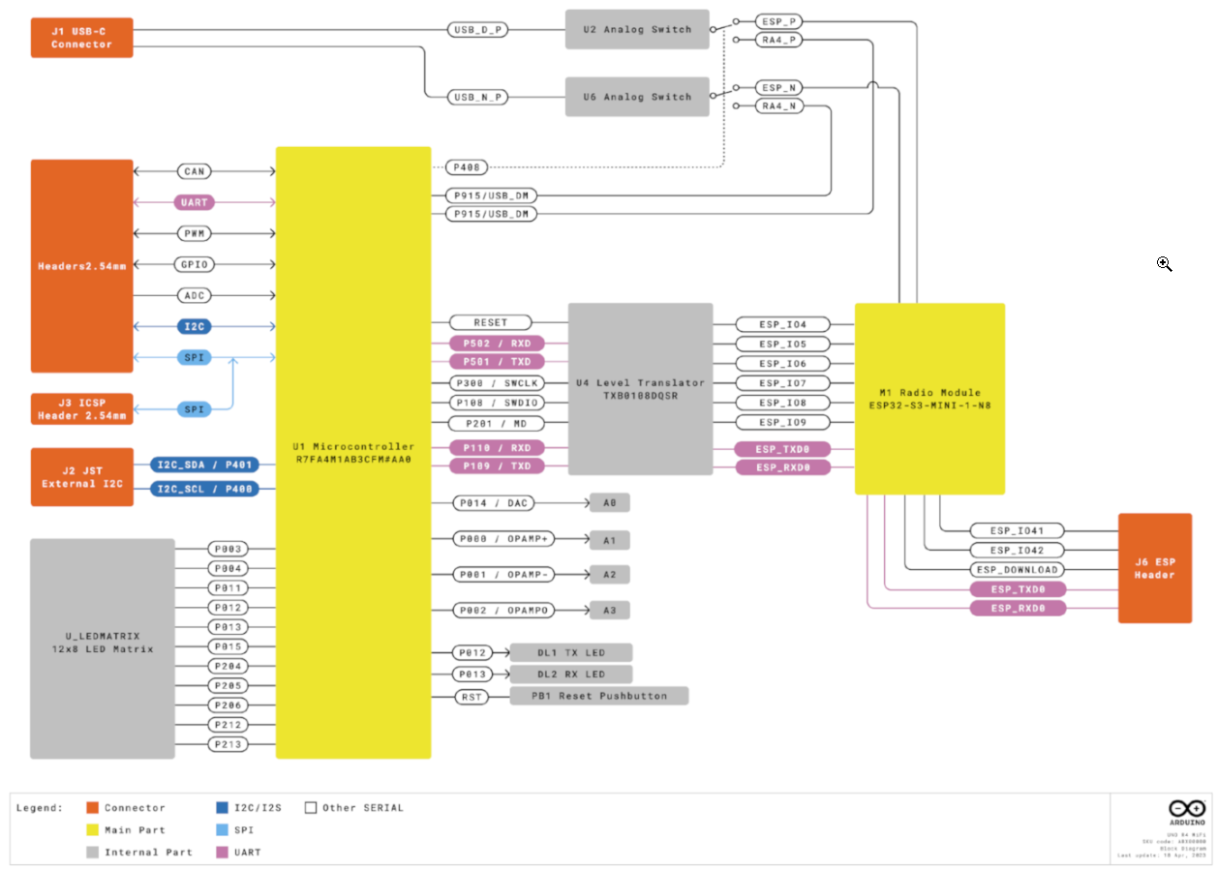Select the J6 ESP Header block
1217x870 pixels.
(1154, 568)
